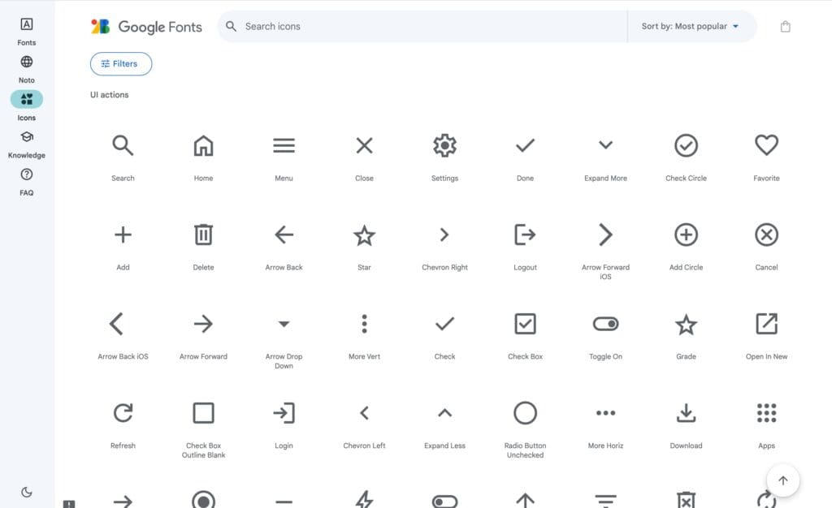832x508 pixels.
Task: Select the Settings gear icon
Action: (444, 144)
